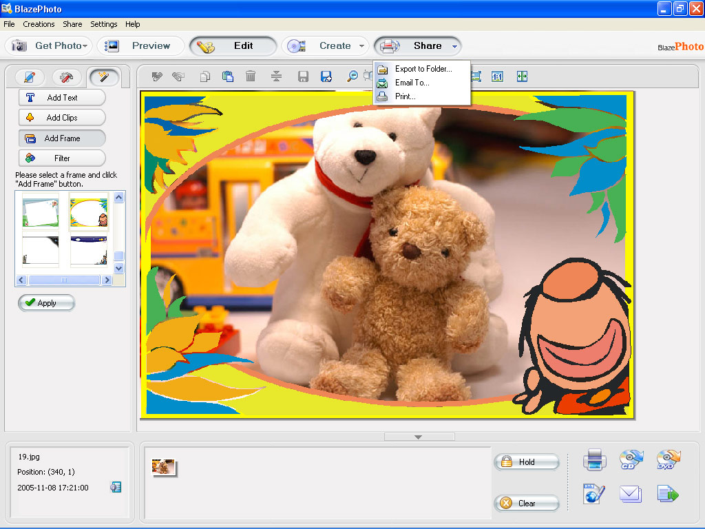
Task: Click the HTML web album icon
Action: pos(593,494)
